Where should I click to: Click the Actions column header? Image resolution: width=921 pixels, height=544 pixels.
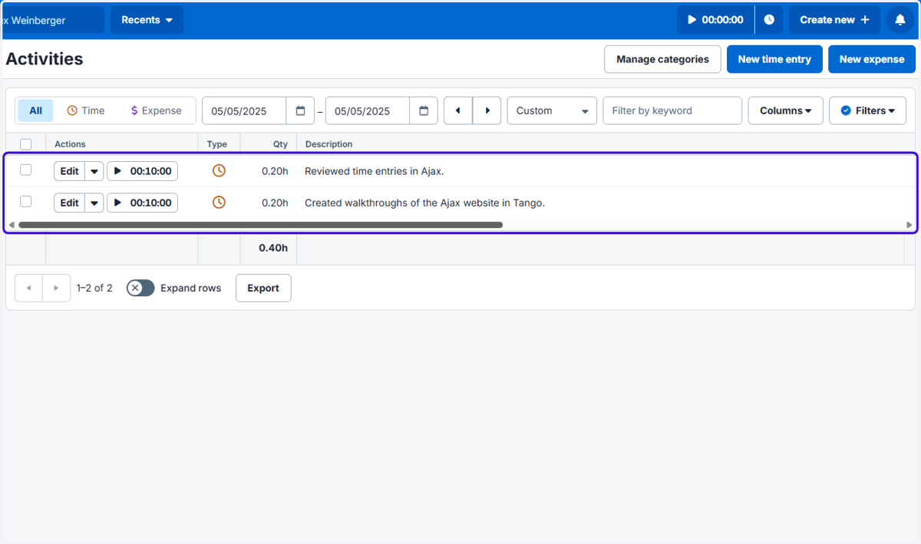point(70,144)
